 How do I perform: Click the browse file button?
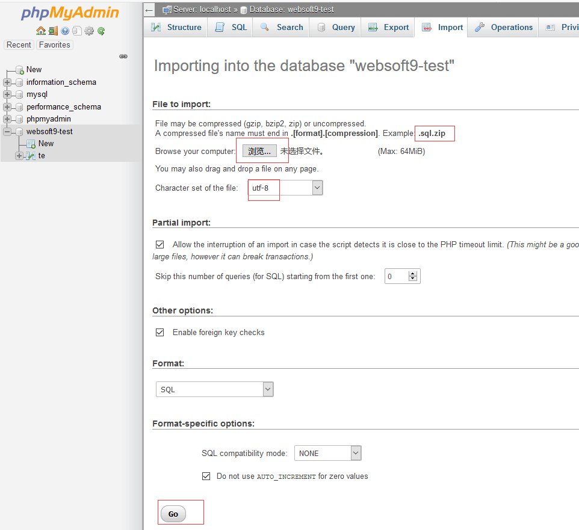(259, 151)
